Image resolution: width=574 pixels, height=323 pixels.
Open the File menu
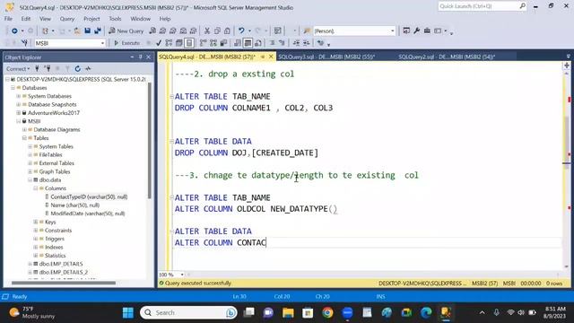[x=8, y=19]
